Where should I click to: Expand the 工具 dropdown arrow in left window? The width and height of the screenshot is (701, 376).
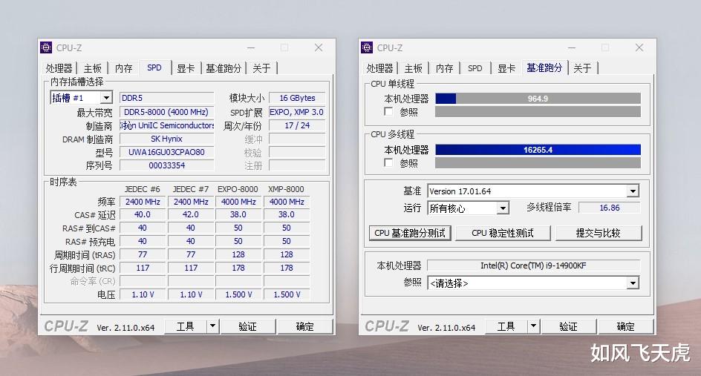coord(213,326)
